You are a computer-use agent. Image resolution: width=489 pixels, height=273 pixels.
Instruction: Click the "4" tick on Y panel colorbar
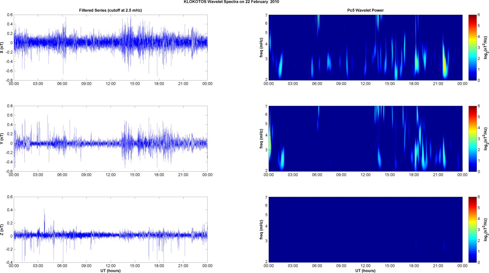tap(479, 128)
